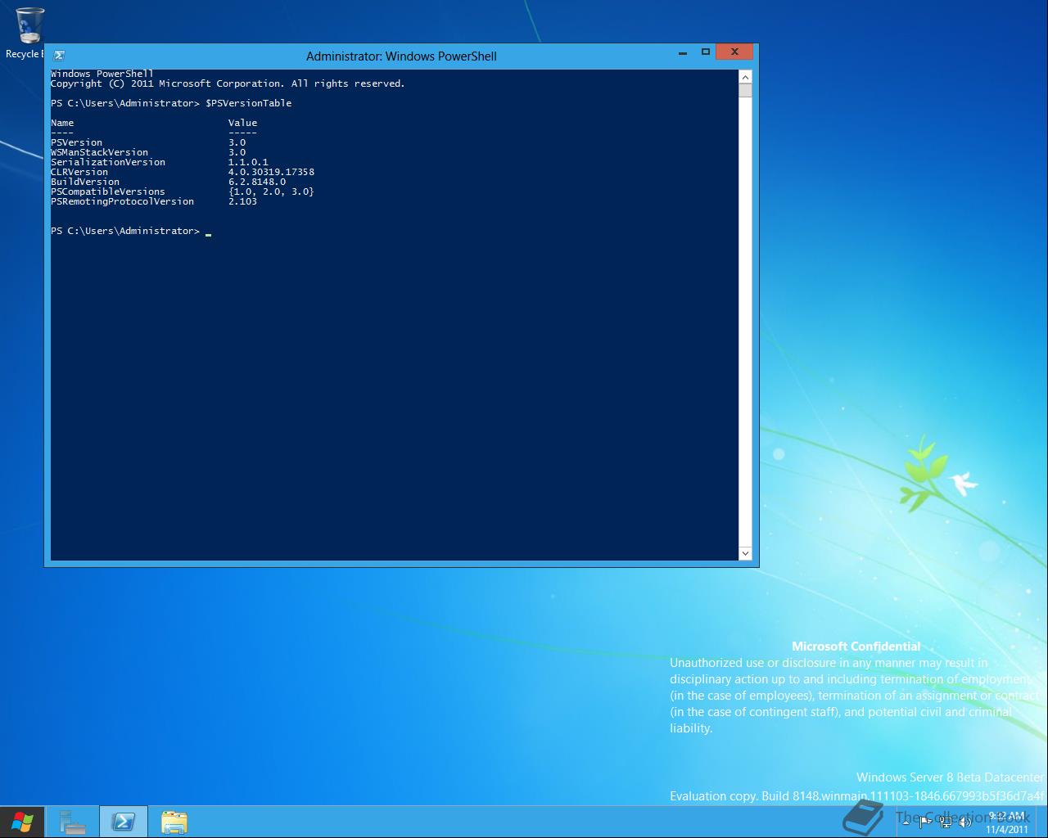Viewport: 1048px width, 838px height.
Task: Click the value 6.2.8148.0
Action: pyautogui.click(x=257, y=182)
